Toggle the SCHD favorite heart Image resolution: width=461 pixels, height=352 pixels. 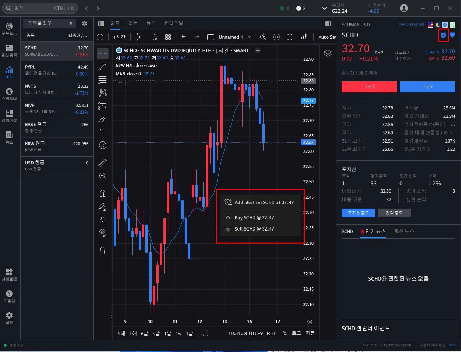pos(452,35)
